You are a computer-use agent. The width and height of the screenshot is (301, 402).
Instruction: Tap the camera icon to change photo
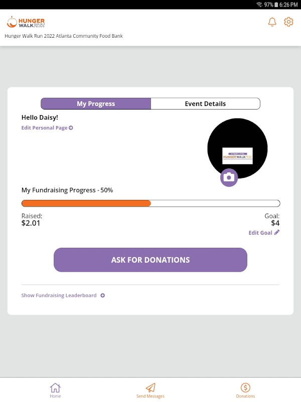[x=229, y=177]
